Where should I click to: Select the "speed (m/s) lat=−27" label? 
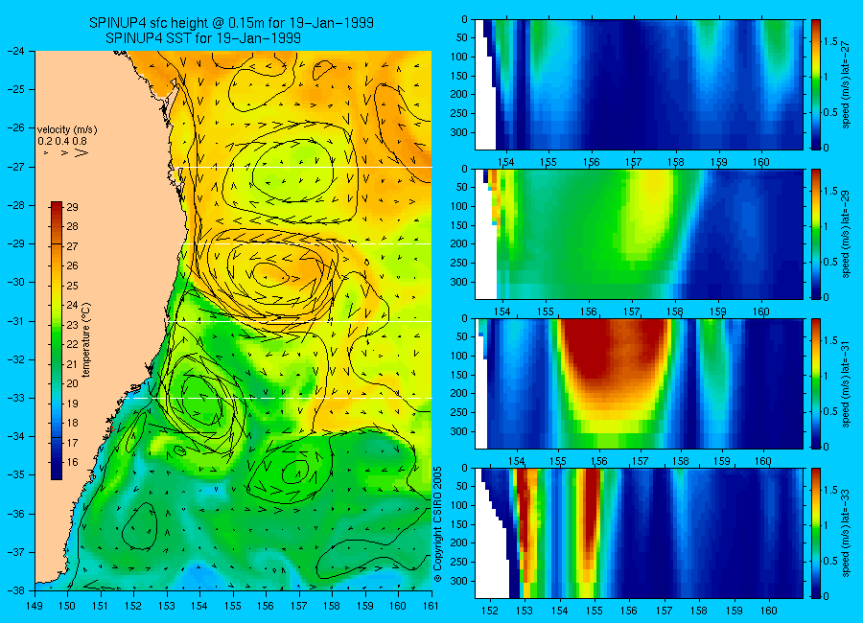pos(846,83)
